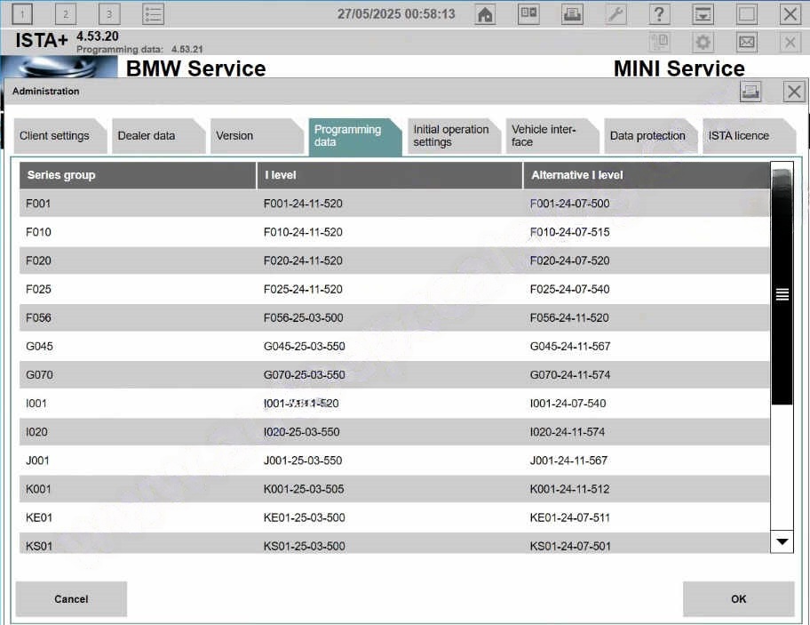Open the help question mark icon

(x=659, y=14)
